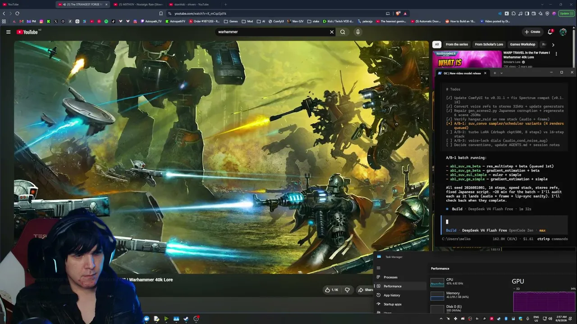
Task: Close the STRANGEST FORGE browser tab
Action: point(106,4)
